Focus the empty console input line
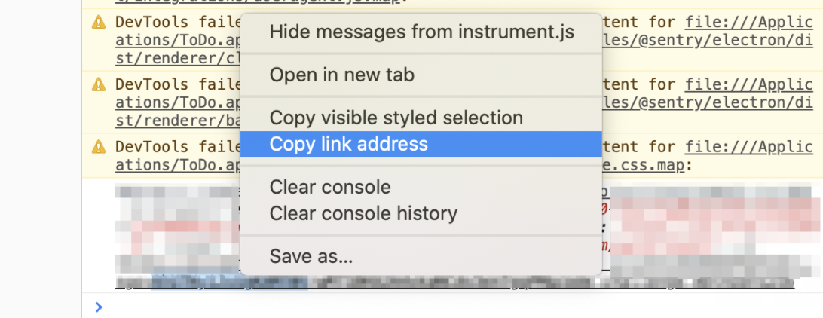The width and height of the screenshot is (823, 318). 452,307
